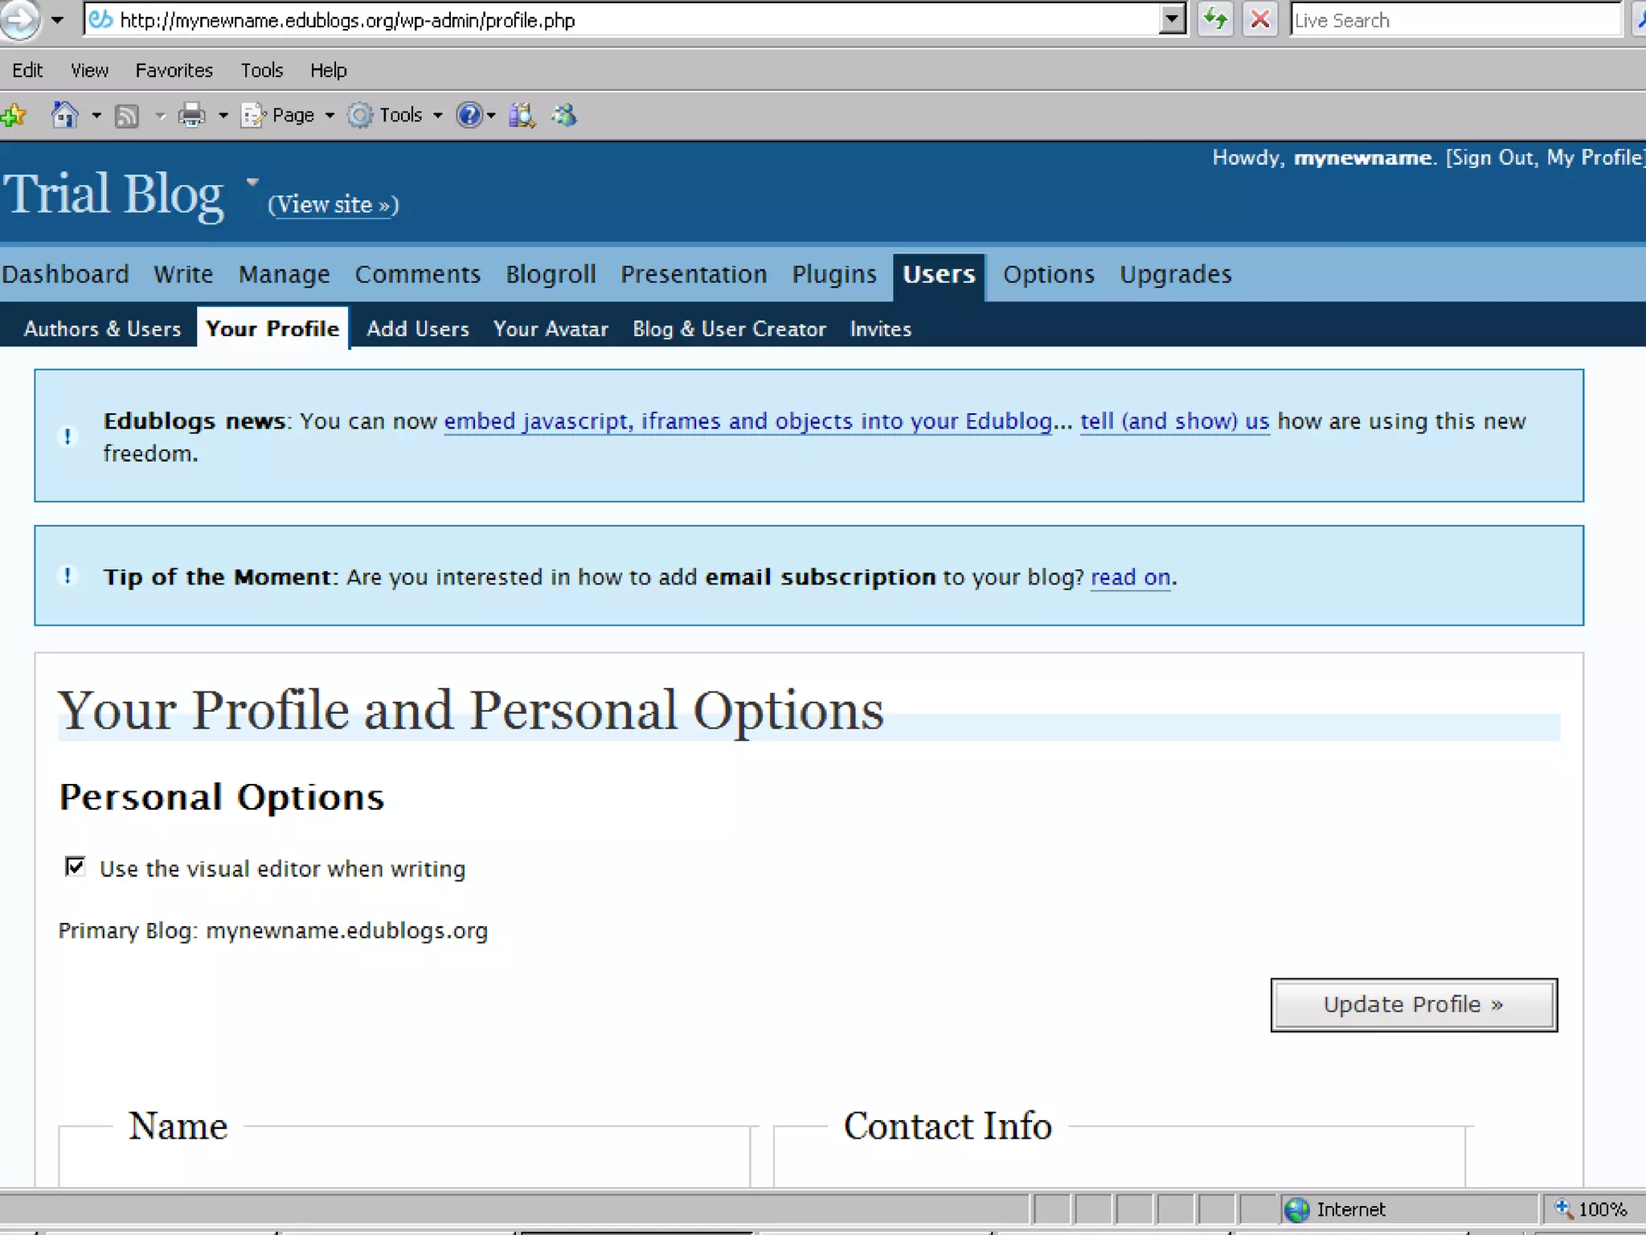Switch to the Your Avatar subtab

tap(551, 329)
